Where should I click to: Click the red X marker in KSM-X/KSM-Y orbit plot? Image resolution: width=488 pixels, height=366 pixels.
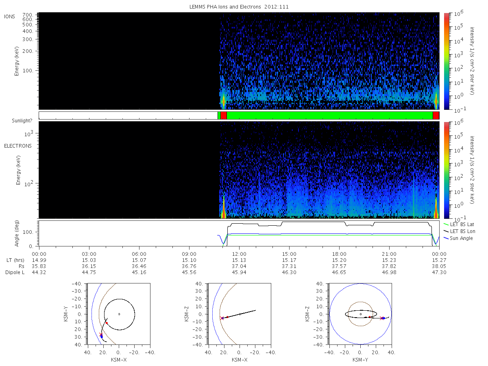point(101,335)
